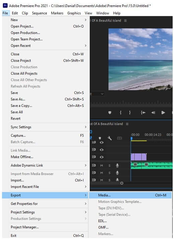Hide the track containing the purple clip
This screenshot has width=174, height=239.
(102, 157)
